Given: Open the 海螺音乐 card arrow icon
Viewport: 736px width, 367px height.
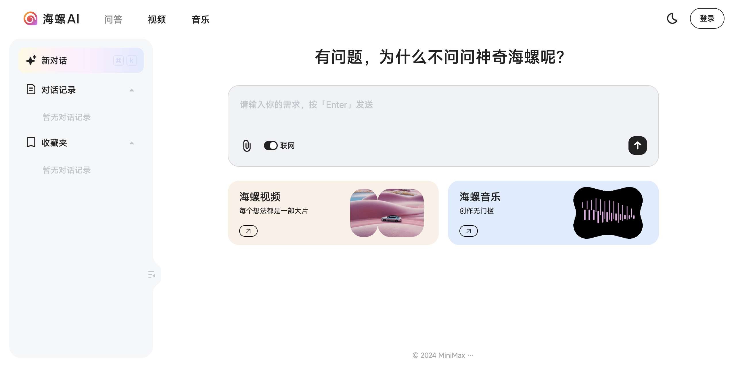Looking at the screenshot, I should click(468, 231).
